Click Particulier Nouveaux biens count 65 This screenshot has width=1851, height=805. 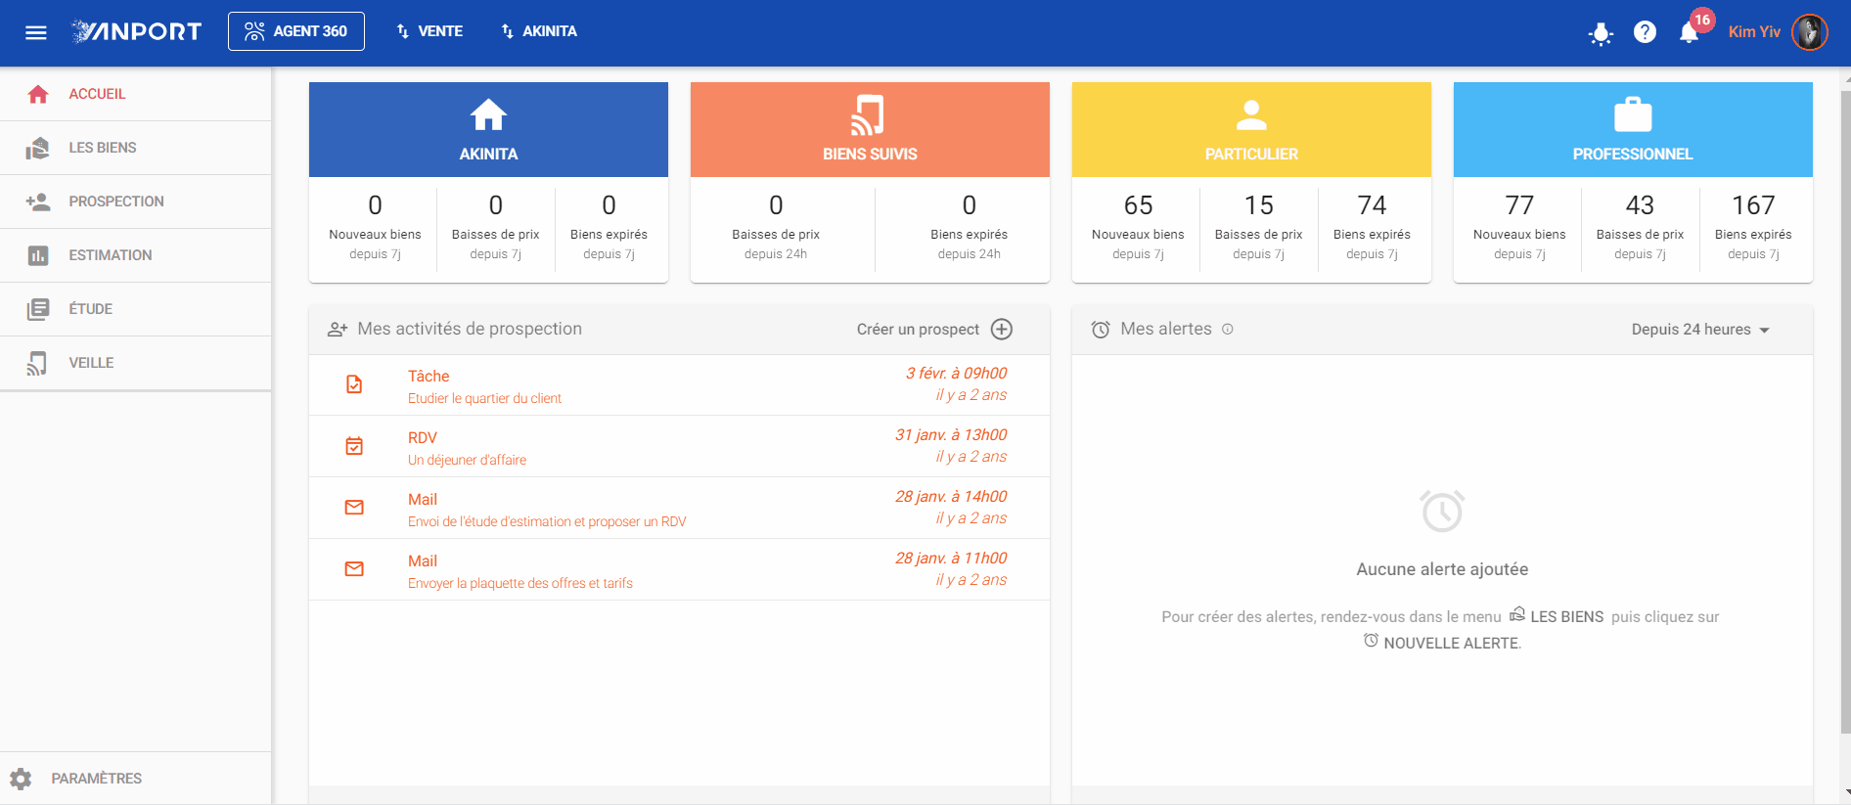coord(1138,205)
